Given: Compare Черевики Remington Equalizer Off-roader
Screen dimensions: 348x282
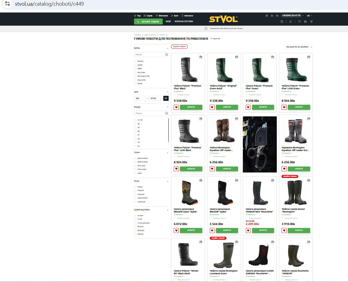Looking at the screenshot, I should [308, 119].
